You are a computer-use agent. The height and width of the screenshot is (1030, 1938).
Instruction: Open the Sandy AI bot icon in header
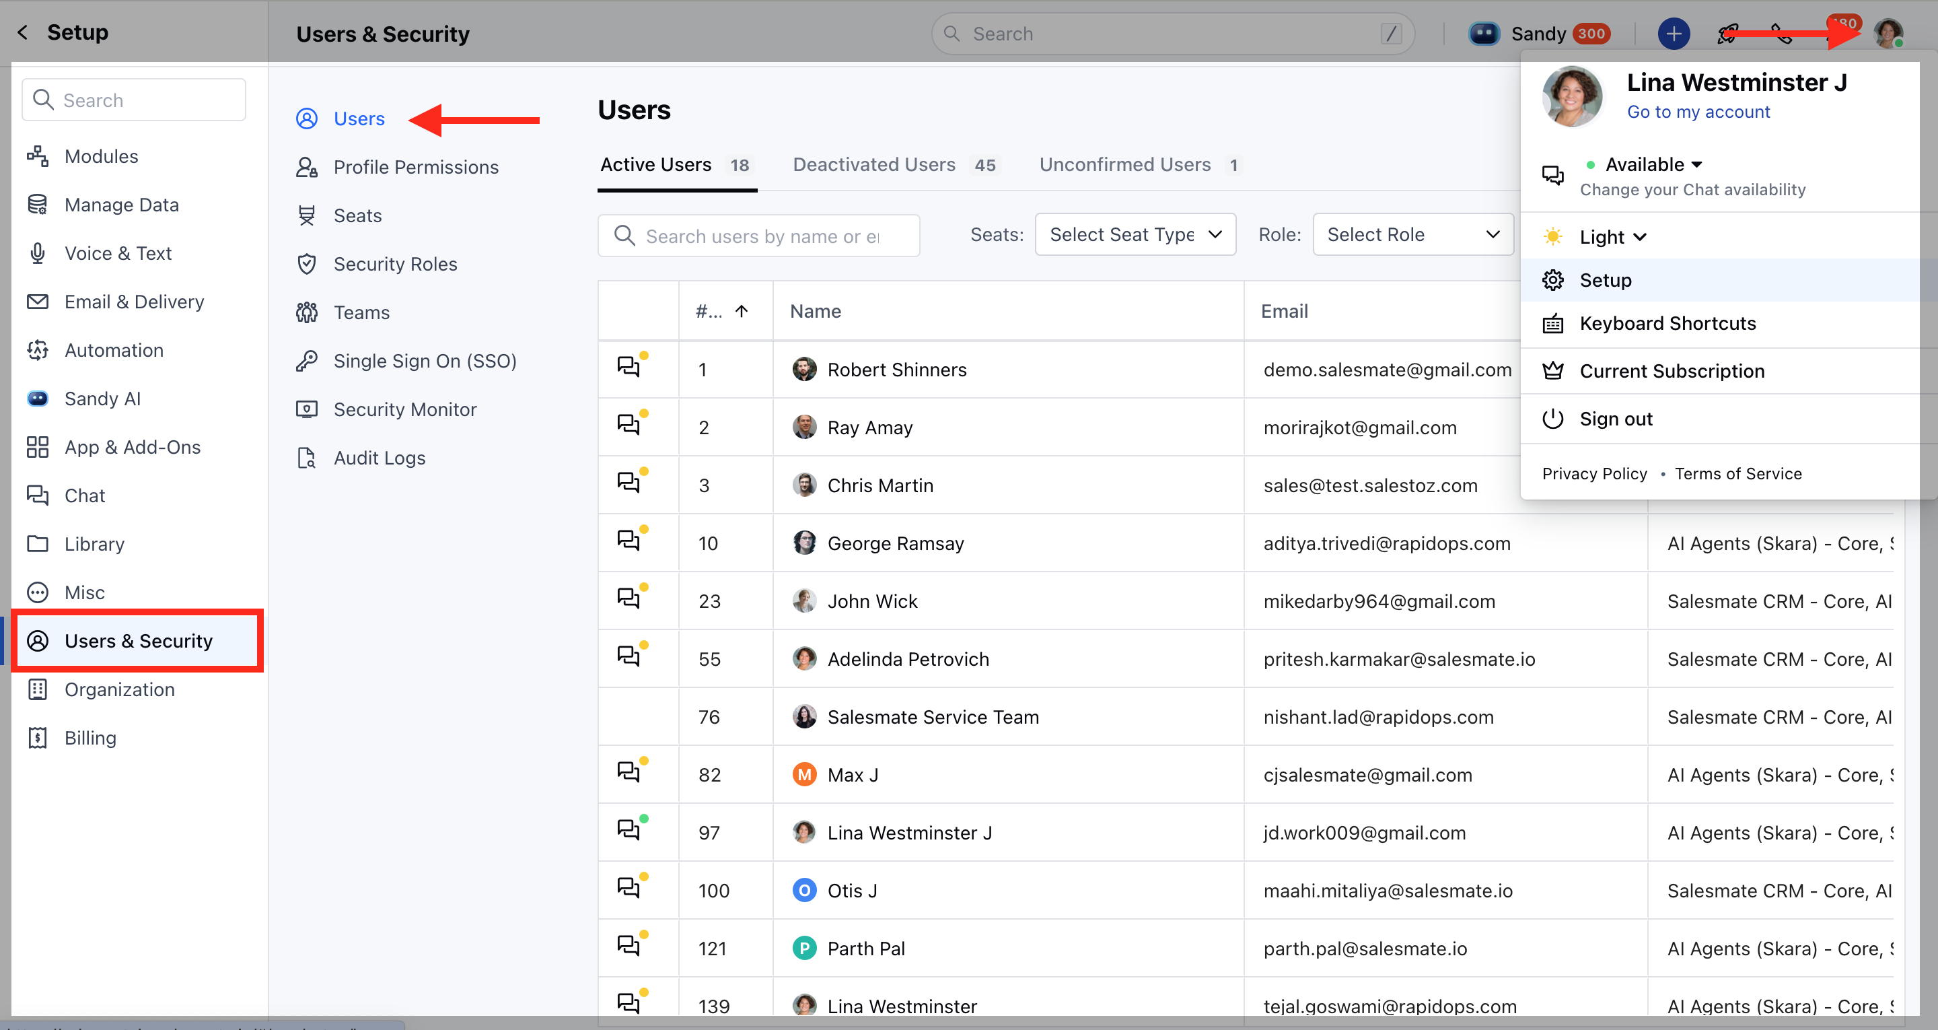(x=1484, y=34)
